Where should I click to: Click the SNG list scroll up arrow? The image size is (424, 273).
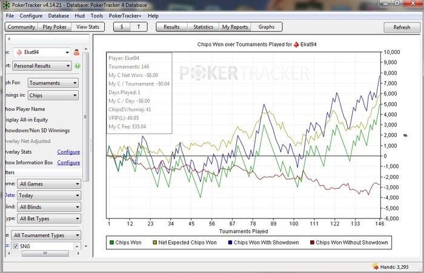77,246
